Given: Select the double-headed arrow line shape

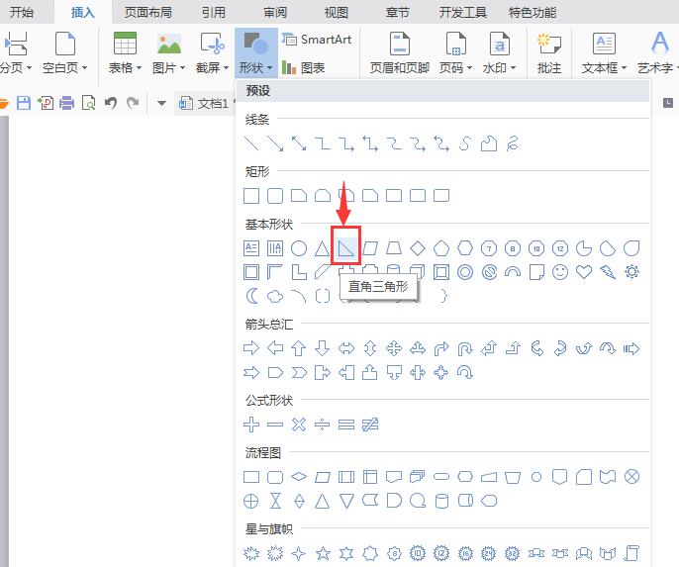Looking at the screenshot, I should tap(299, 143).
